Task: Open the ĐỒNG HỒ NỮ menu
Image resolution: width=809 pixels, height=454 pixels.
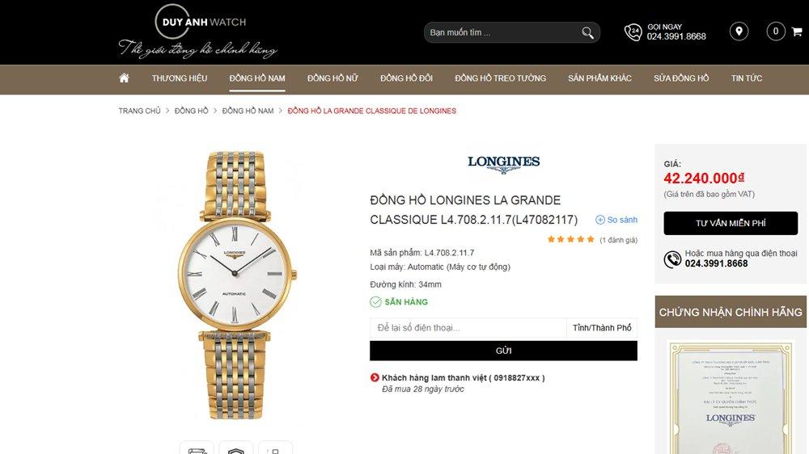Action: point(332,78)
